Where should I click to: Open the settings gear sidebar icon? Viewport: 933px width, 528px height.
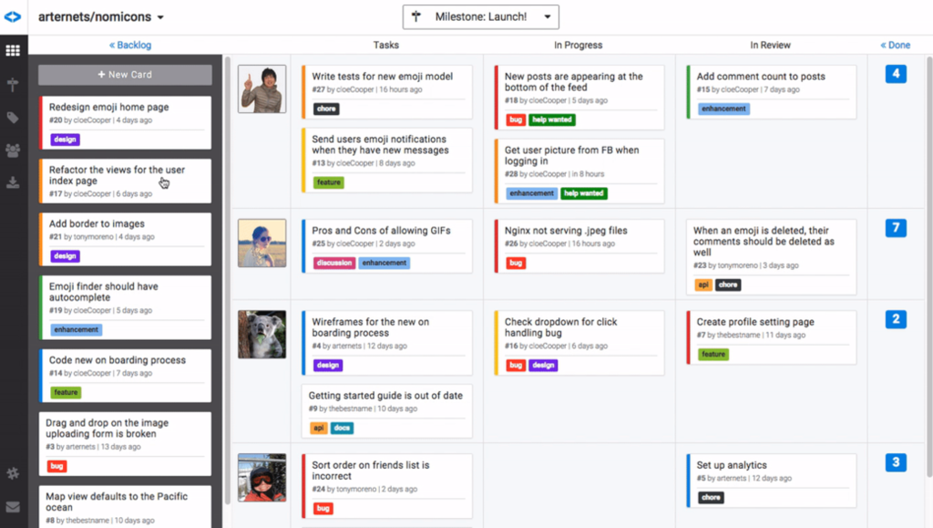coord(13,473)
